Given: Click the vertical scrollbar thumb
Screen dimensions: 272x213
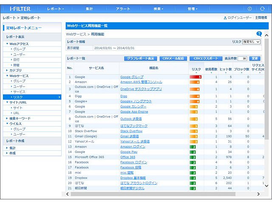Looking at the screenshot, I should (x=266, y=89).
